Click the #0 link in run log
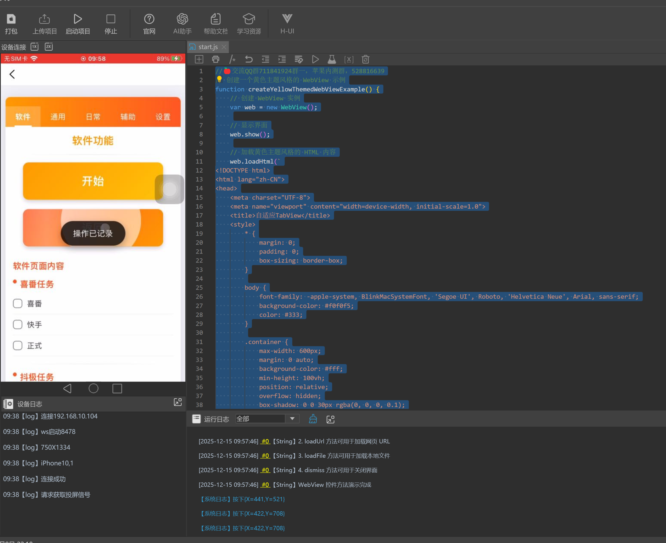Screen dimensions: 666x543 pos(265,441)
